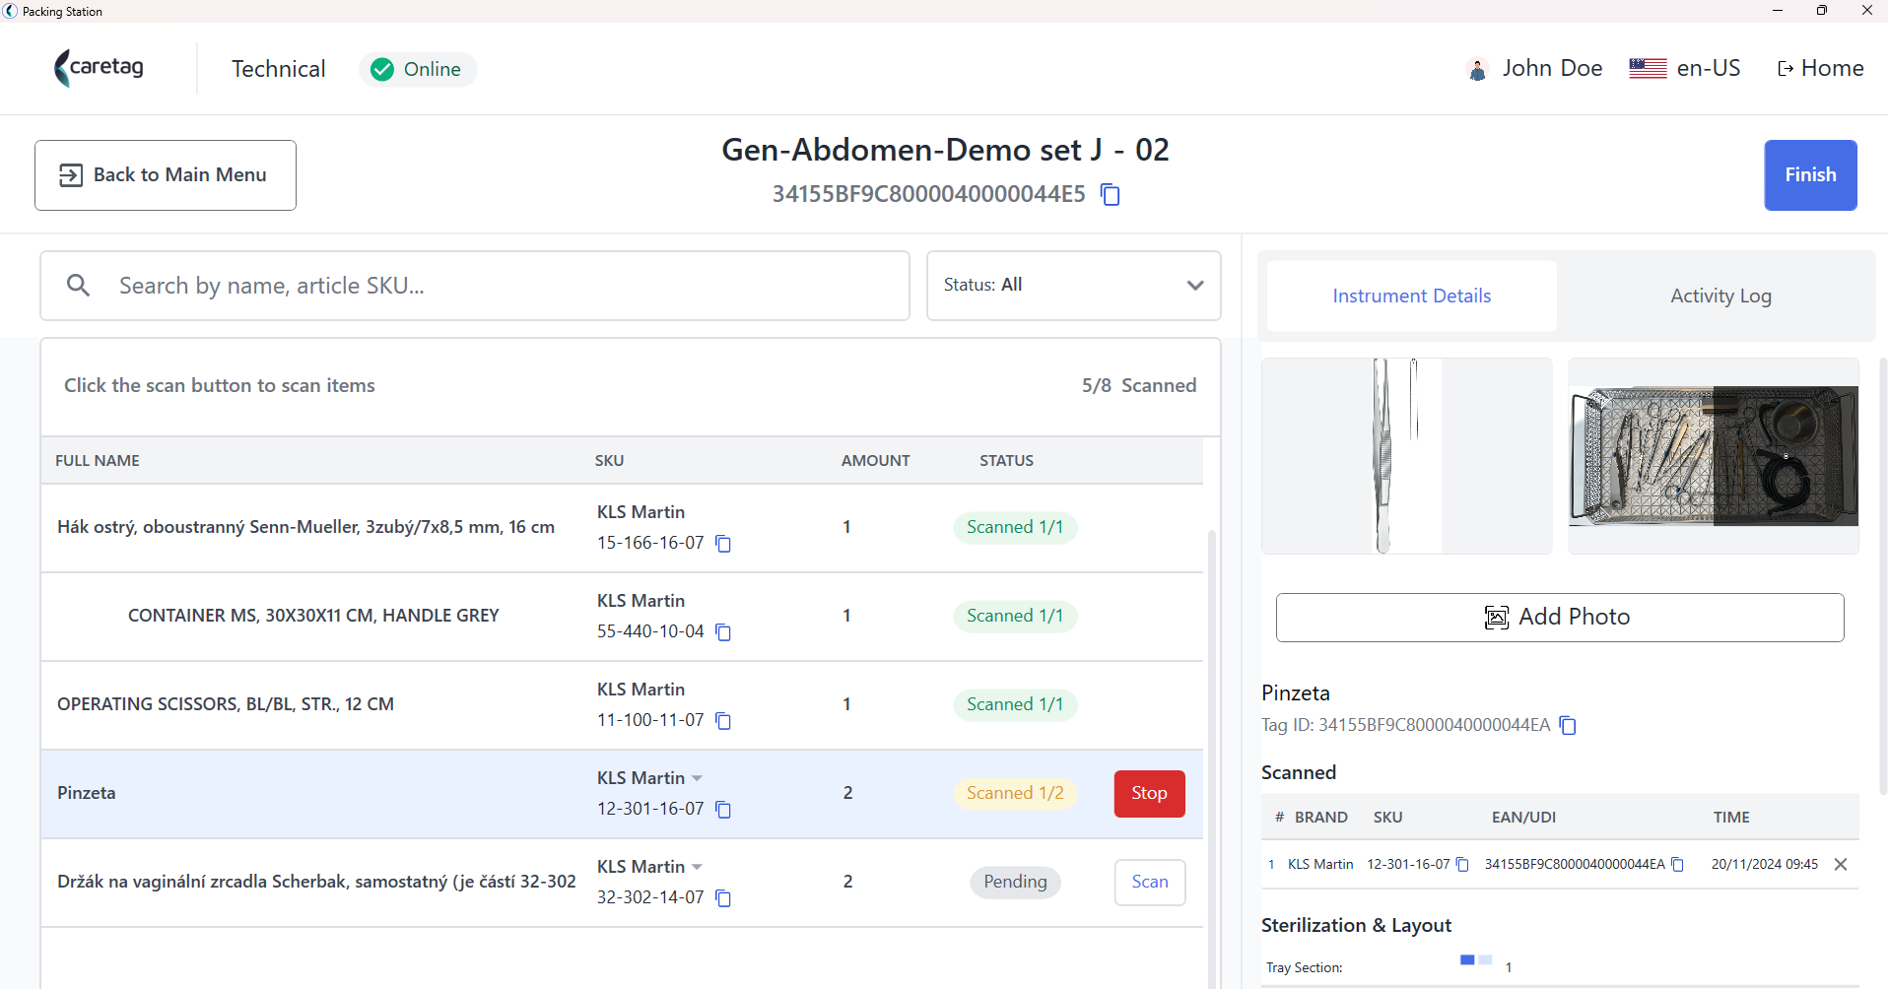This screenshot has width=1888, height=989.
Task: Click Scanned 1/1 badge for OPERATING SCISSORS
Action: click(1015, 705)
